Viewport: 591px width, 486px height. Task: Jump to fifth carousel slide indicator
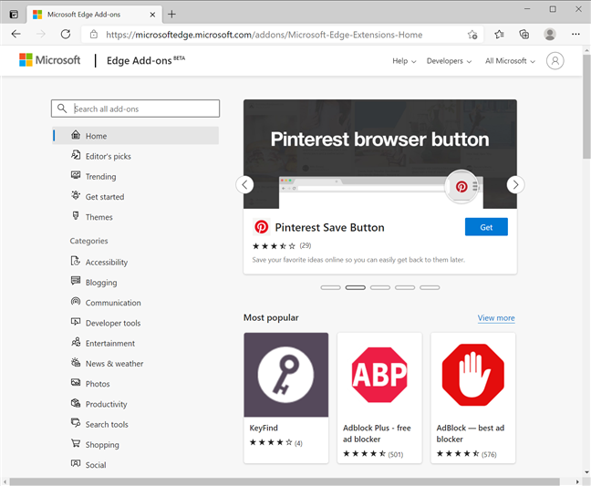click(430, 287)
